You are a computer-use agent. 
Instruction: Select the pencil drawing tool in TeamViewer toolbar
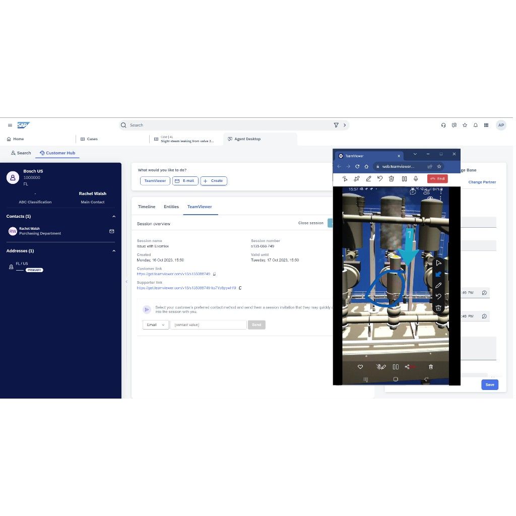click(x=368, y=178)
